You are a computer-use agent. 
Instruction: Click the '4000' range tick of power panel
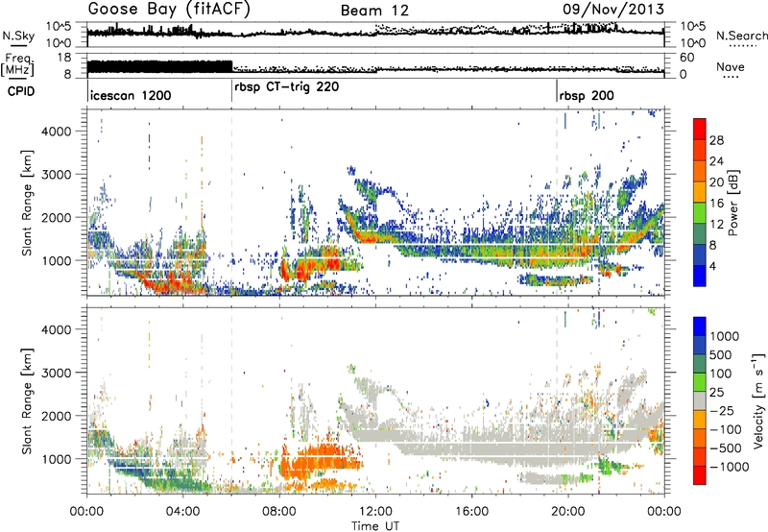pos(57,132)
